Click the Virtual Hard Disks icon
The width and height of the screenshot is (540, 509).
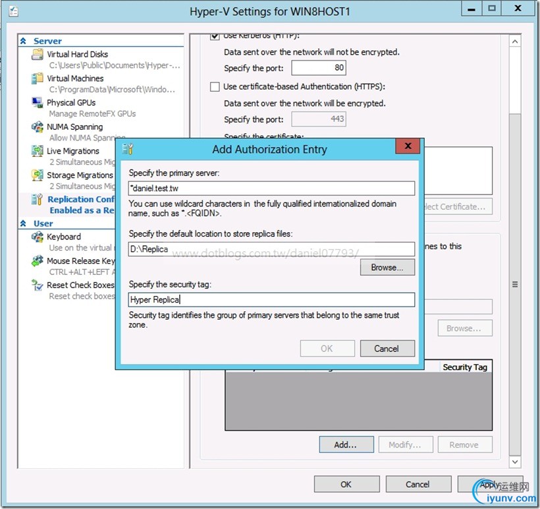pyautogui.click(x=37, y=55)
